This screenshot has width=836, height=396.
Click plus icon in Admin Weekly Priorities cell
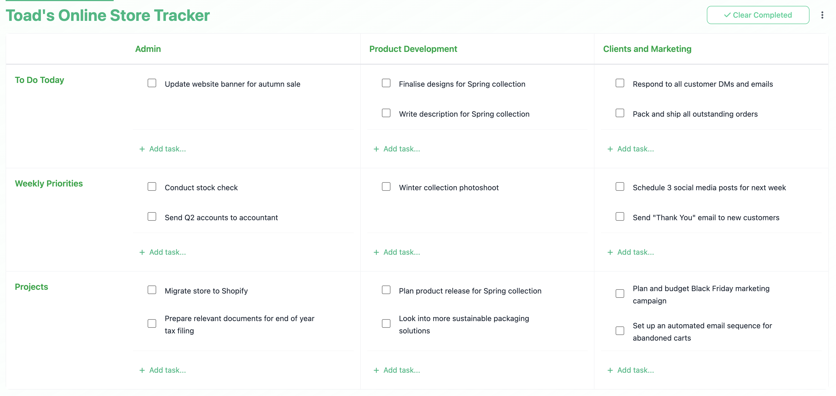pyautogui.click(x=142, y=252)
